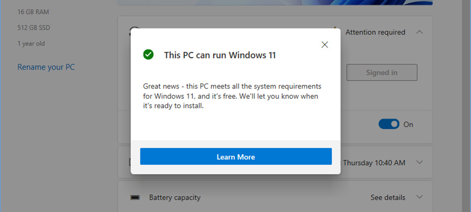Image resolution: width=471 pixels, height=212 pixels.
Task: Click the Signed in button
Action: point(382,73)
